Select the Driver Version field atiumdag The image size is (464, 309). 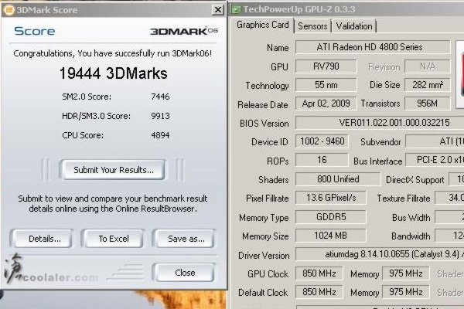click(380, 254)
